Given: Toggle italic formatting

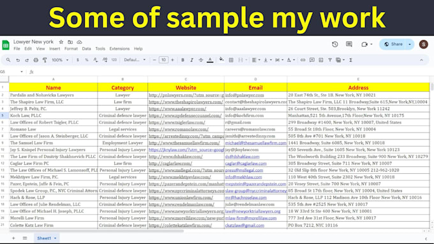Looking at the screenshot, I should coord(191,60).
